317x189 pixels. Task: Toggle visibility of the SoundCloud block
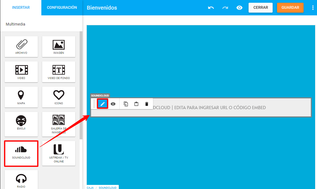[113, 104]
